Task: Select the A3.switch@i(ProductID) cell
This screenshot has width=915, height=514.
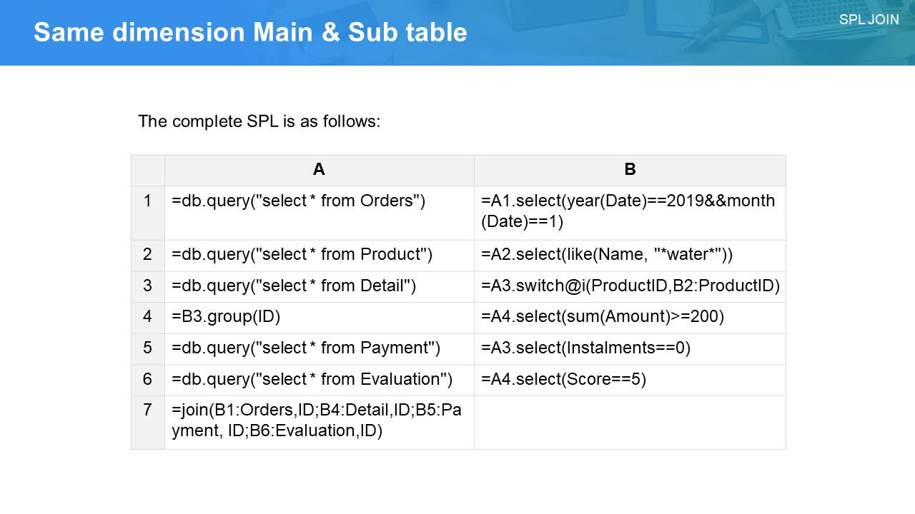Action: point(630,286)
